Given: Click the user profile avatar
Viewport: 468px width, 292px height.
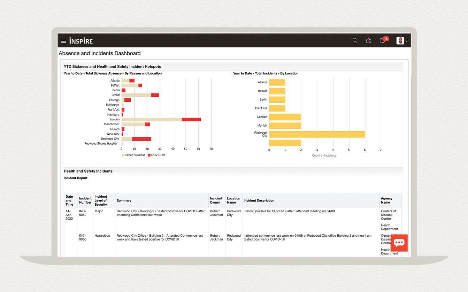Looking at the screenshot, I should [x=400, y=41].
